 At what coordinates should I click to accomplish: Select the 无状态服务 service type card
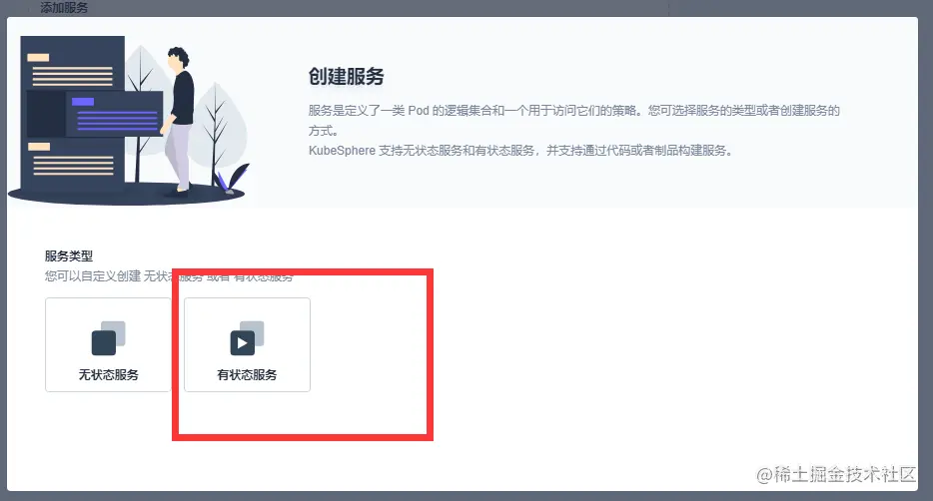click(x=108, y=344)
